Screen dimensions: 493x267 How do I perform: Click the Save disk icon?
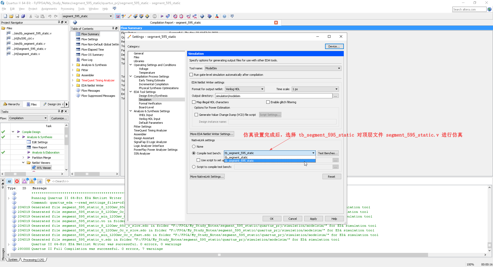[17, 16]
